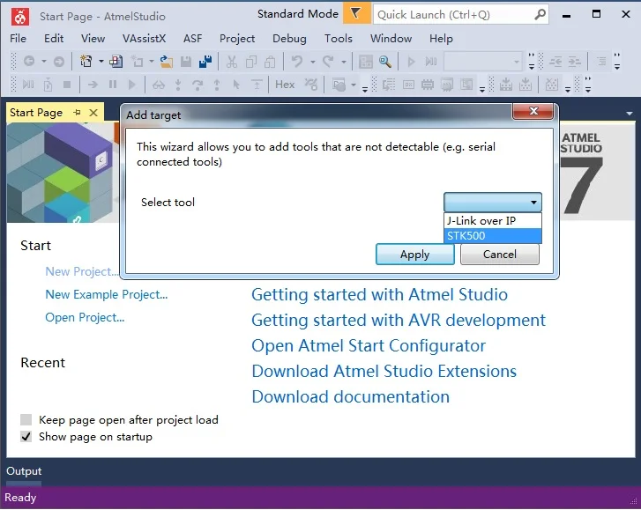Select the Start Page tab

pyautogui.click(x=36, y=113)
